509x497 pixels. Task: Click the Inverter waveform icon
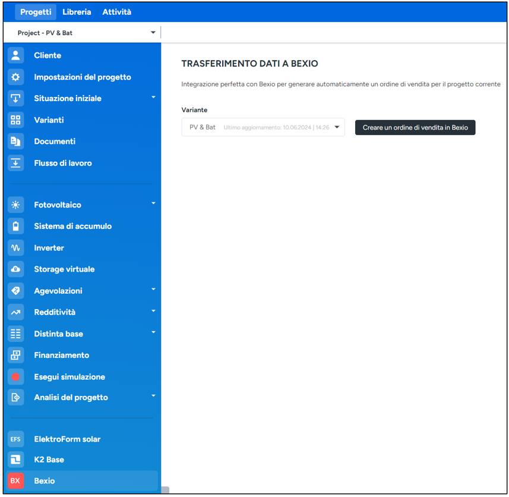tap(15, 248)
